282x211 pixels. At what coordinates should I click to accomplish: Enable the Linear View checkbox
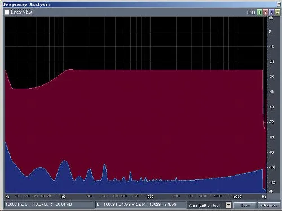click(7, 12)
